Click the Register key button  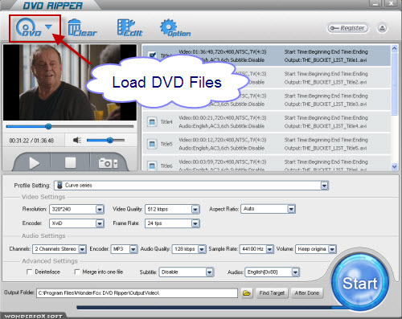click(x=347, y=28)
